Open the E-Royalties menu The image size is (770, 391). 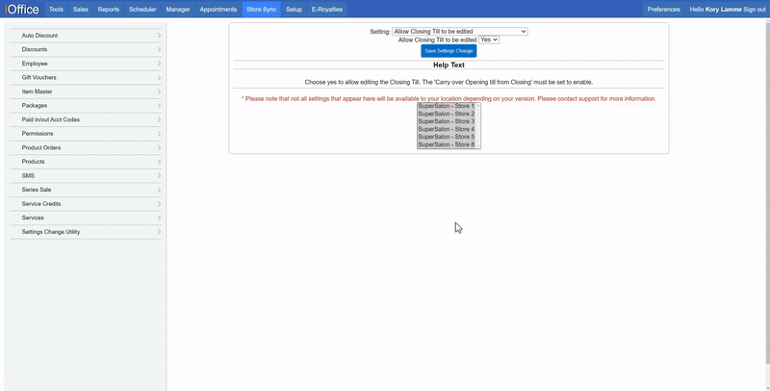point(327,10)
